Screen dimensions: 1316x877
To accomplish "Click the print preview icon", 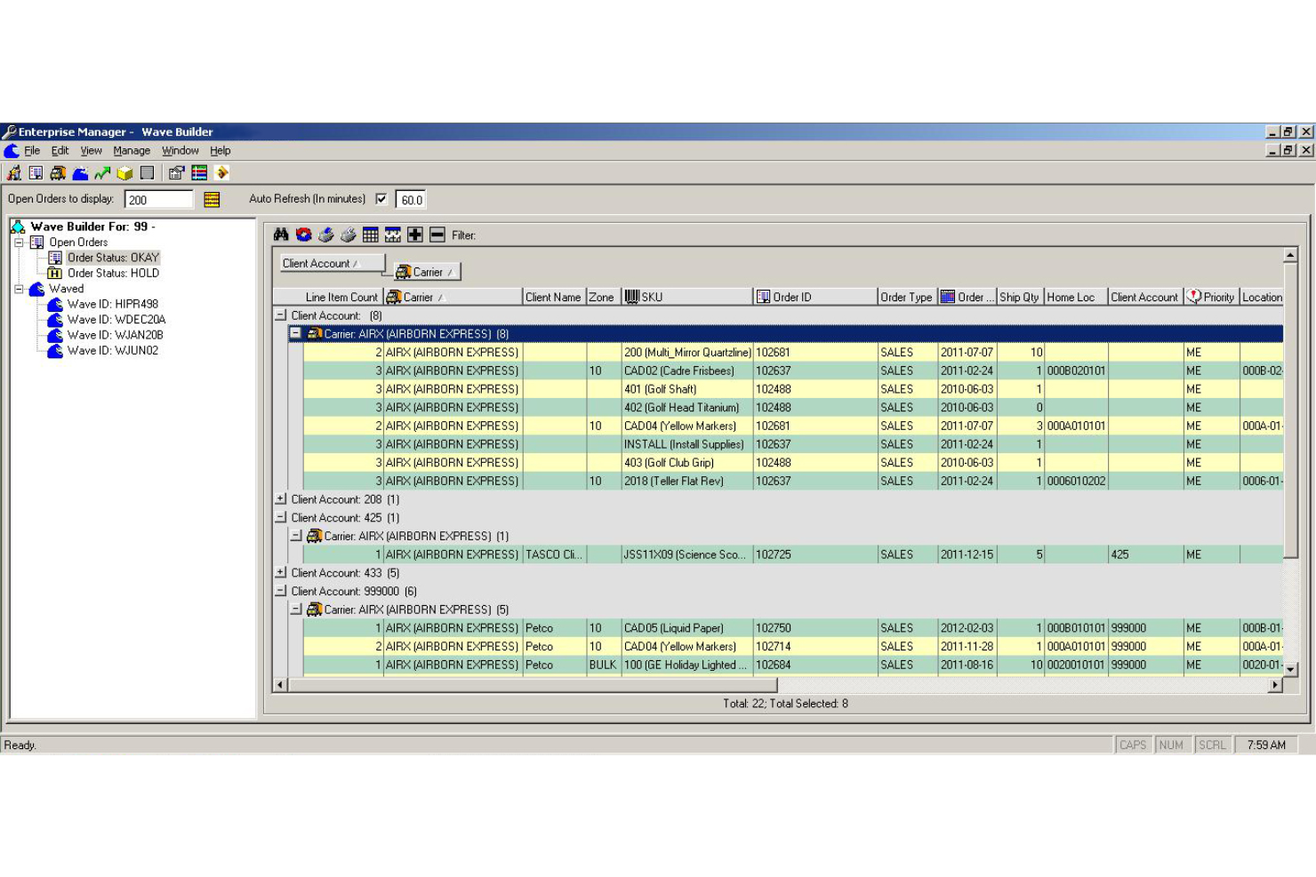I will tap(348, 235).
